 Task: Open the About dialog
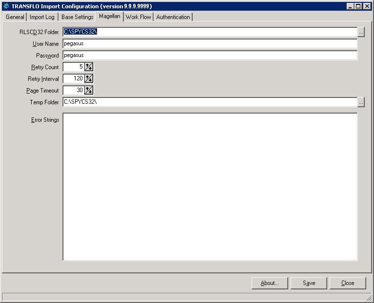click(x=270, y=283)
